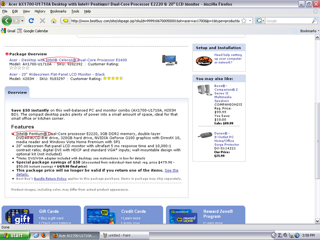
Task: Go to the Home page icon
Action: point(54,21)
